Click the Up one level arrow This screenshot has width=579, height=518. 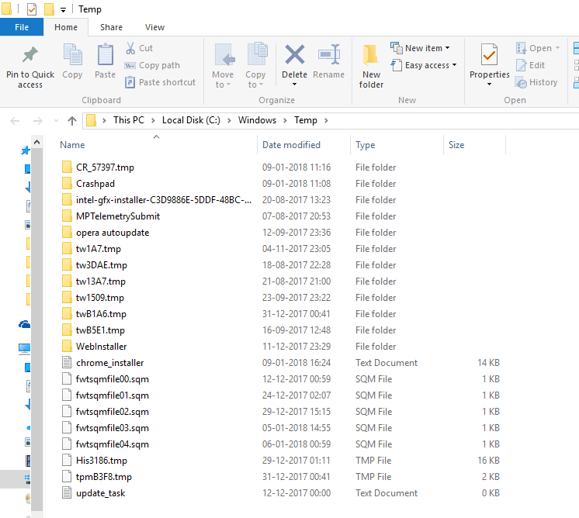72,121
